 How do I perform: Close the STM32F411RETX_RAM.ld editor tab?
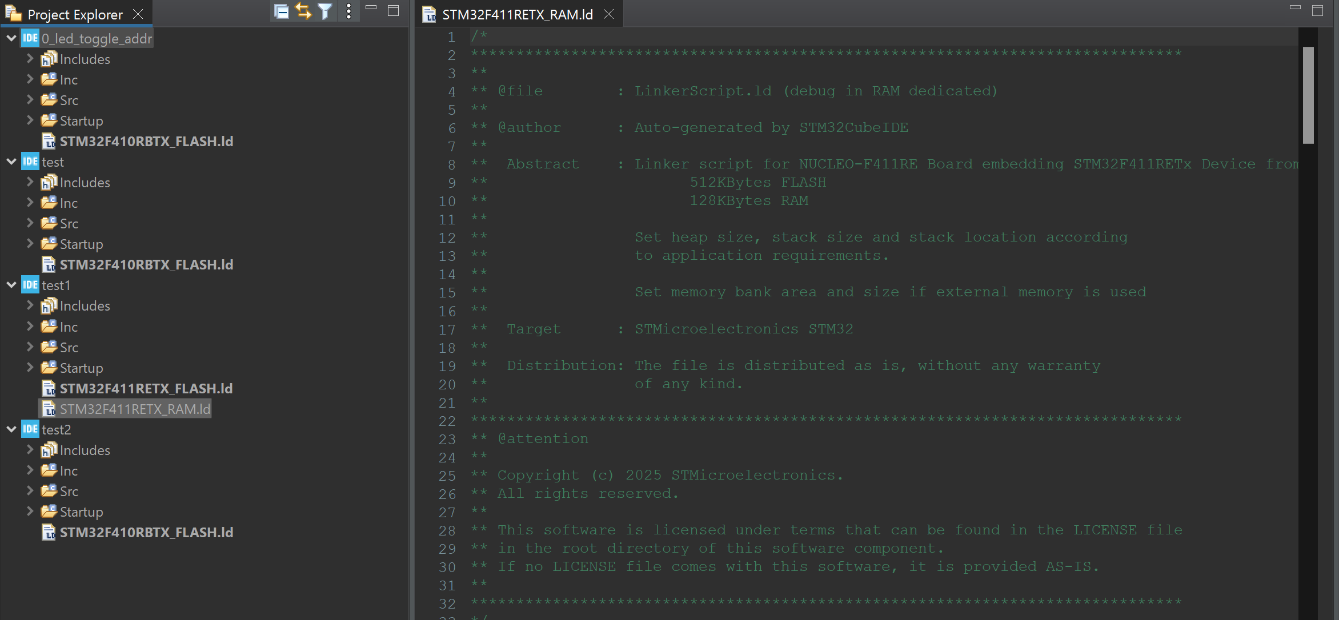609,14
